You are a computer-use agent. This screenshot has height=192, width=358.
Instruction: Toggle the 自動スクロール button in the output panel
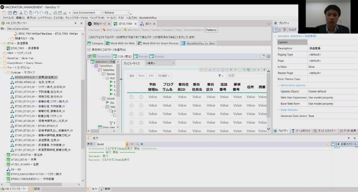click(347, 144)
